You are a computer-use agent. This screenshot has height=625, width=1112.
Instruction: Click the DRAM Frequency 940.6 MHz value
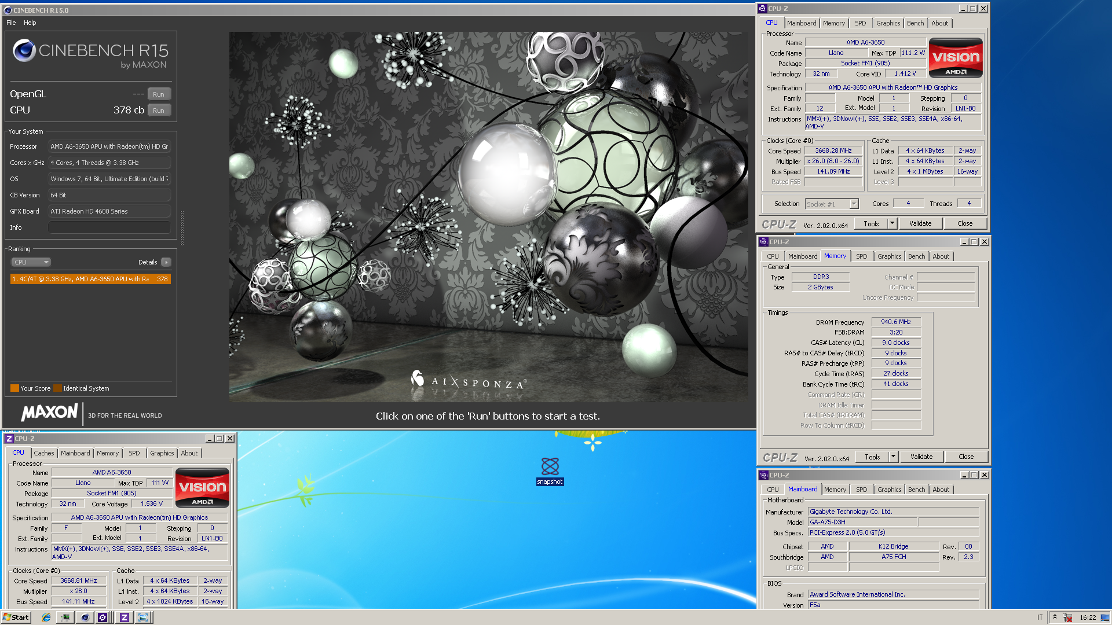896,322
